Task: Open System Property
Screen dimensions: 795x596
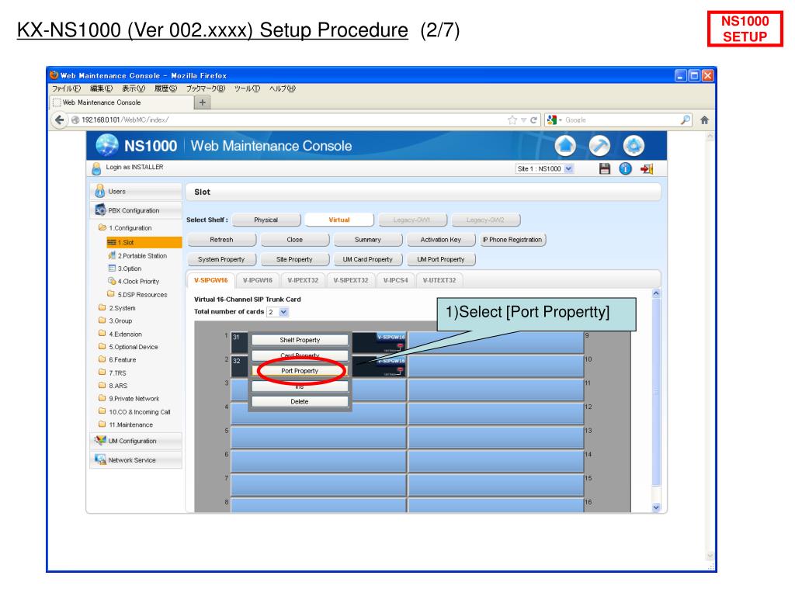Action: (x=221, y=259)
